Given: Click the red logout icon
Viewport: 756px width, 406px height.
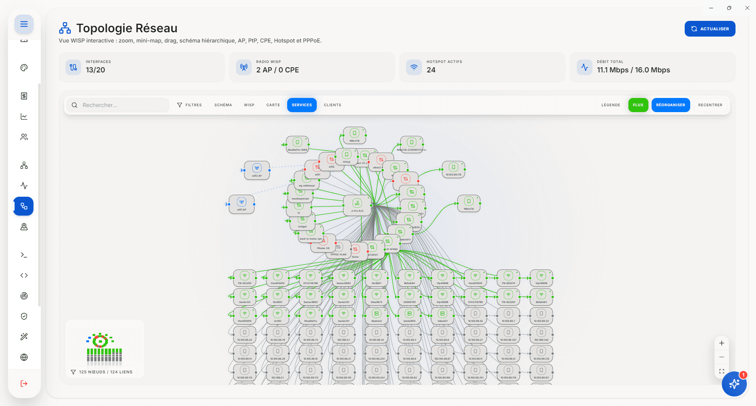Looking at the screenshot, I should click(x=24, y=384).
